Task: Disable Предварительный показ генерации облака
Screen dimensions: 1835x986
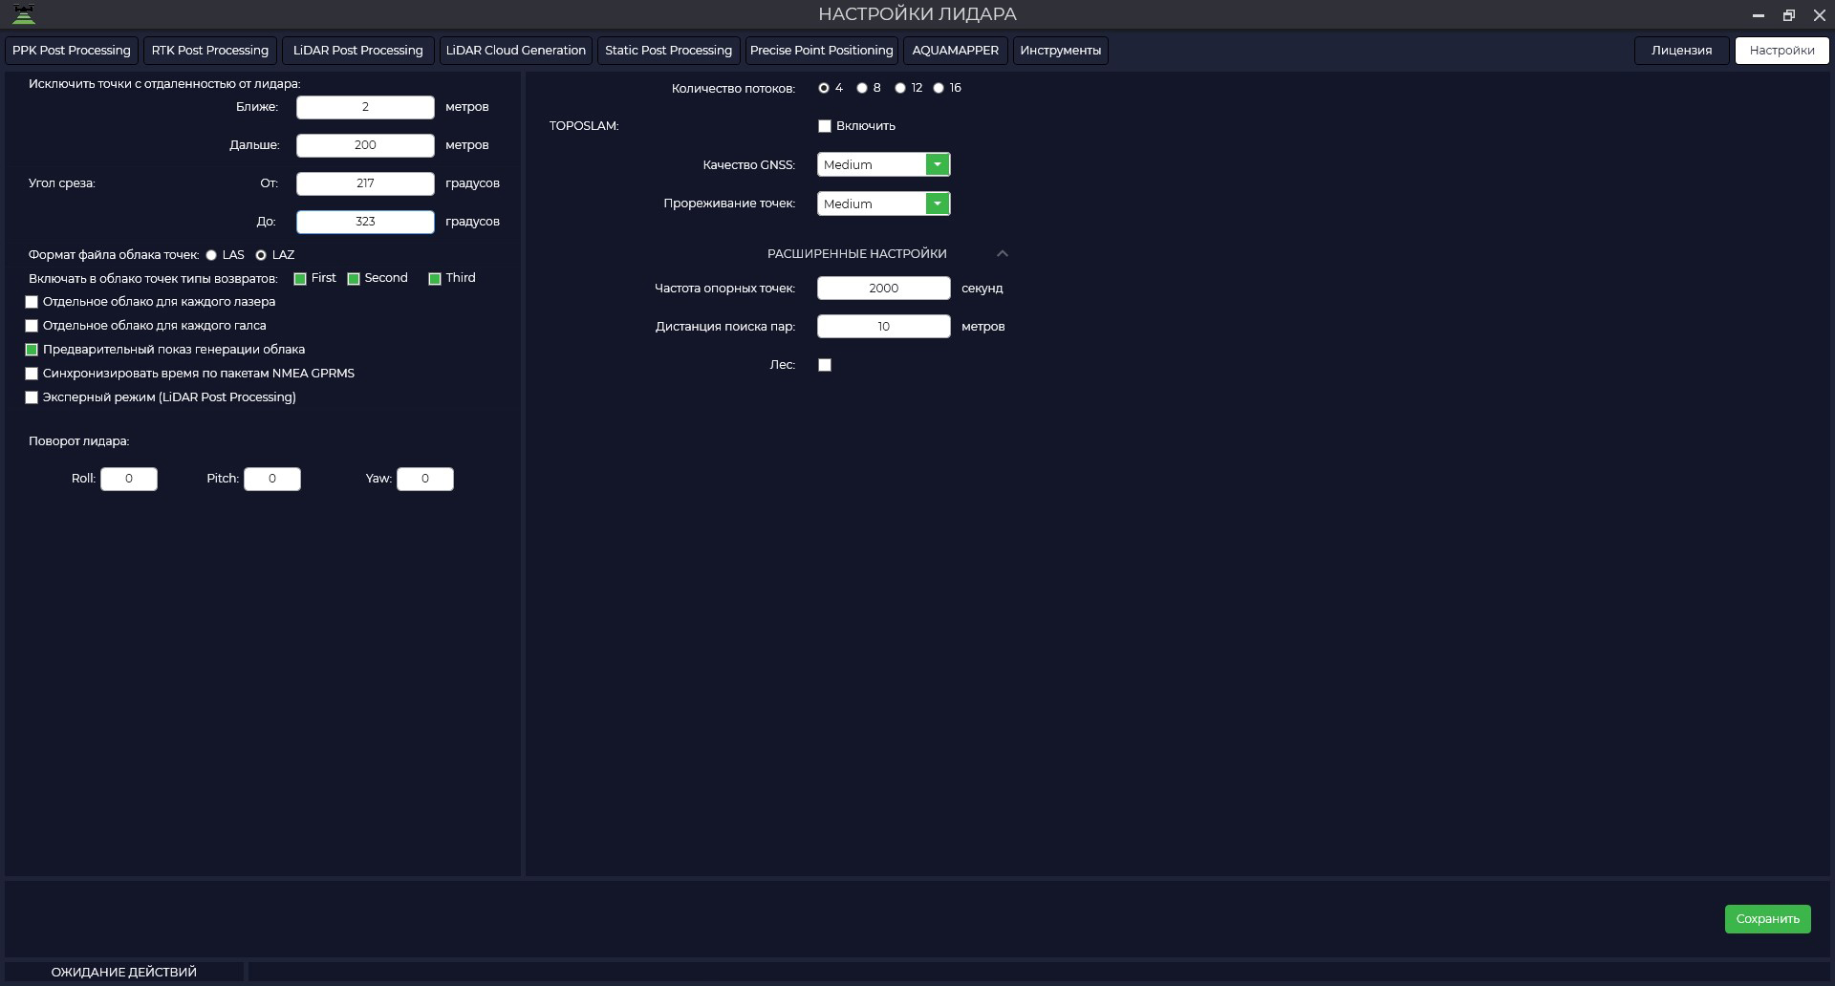Action: [x=32, y=350]
